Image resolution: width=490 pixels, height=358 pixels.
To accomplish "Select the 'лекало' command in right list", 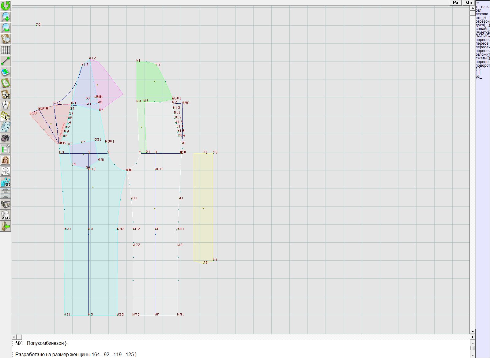I will point(482,14).
